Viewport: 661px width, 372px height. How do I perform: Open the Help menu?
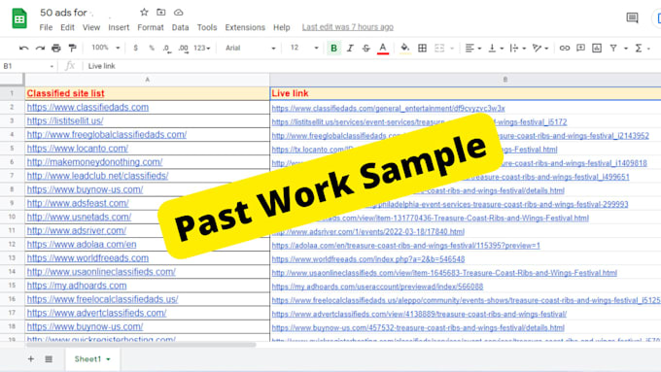(x=281, y=27)
